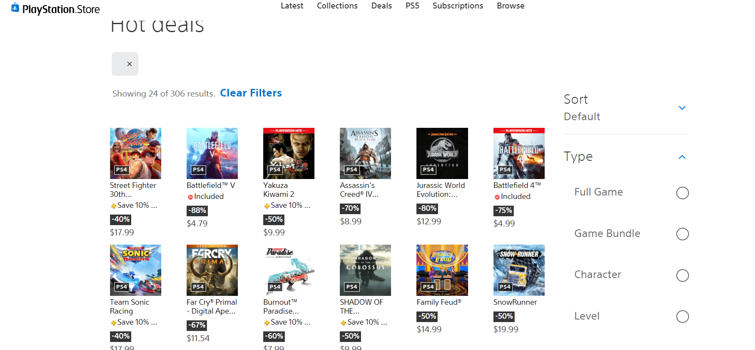Image resolution: width=755 pixels, height=350 pixels.
Task: Select the Yakuza Kiwami 2 cover image
Action: pos(289,153)
